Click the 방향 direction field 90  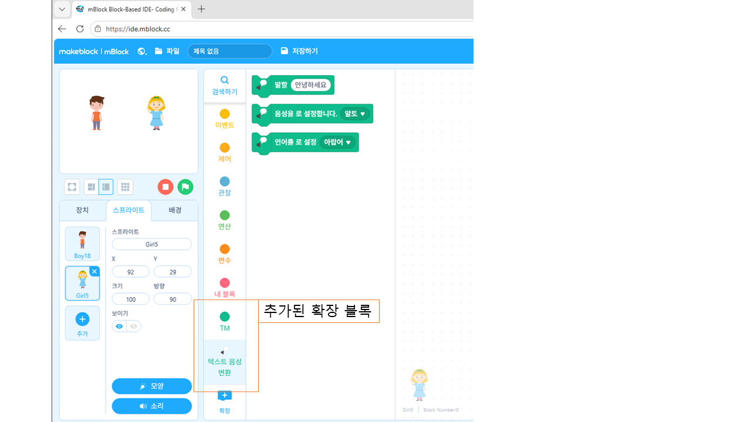[x=172, y=300]
